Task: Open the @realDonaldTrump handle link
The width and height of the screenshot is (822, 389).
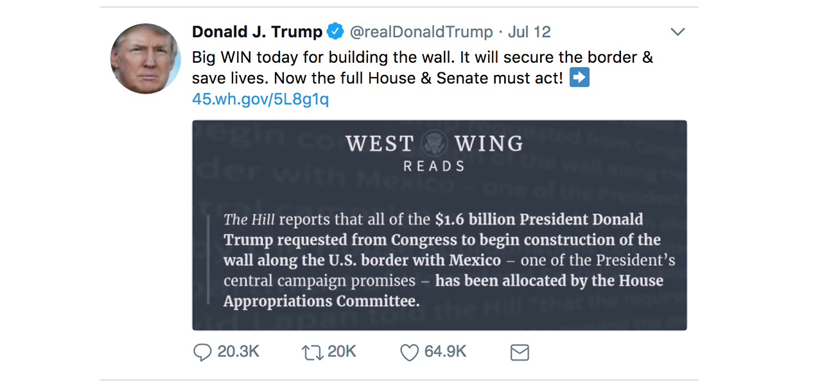Action: click(421, 32)
